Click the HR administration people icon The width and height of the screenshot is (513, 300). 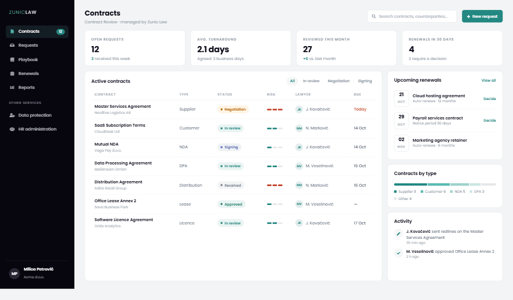[x=12, y=129]
